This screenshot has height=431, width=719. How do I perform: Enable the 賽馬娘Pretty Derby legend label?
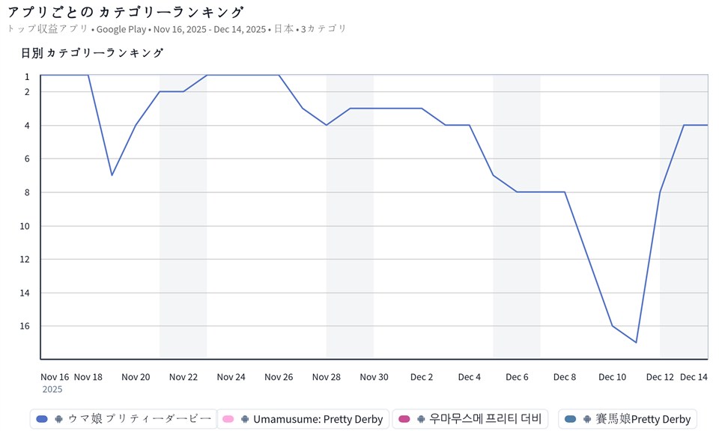[x=643, y=419]
